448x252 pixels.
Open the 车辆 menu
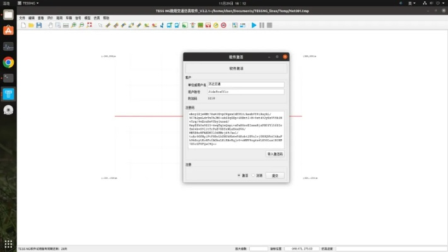[x=69, y=18]
